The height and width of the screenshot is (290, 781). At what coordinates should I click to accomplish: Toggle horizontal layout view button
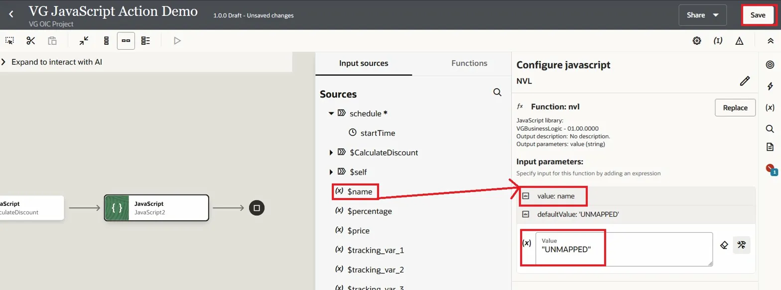pyautogui.click(x=126, y=41)
